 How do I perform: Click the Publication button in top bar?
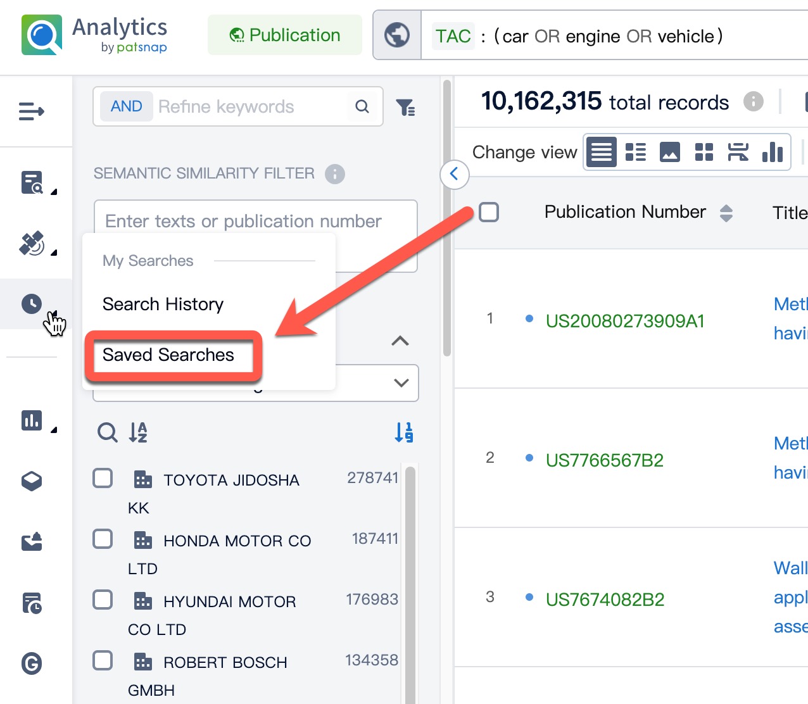point(285,35)
